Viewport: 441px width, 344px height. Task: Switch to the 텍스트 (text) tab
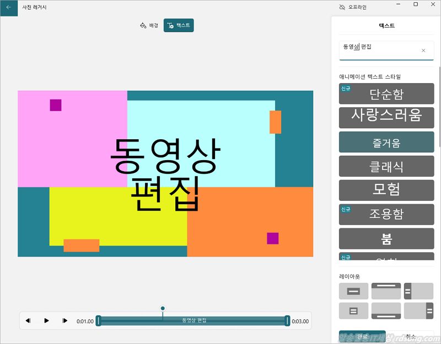coord(179,25)
